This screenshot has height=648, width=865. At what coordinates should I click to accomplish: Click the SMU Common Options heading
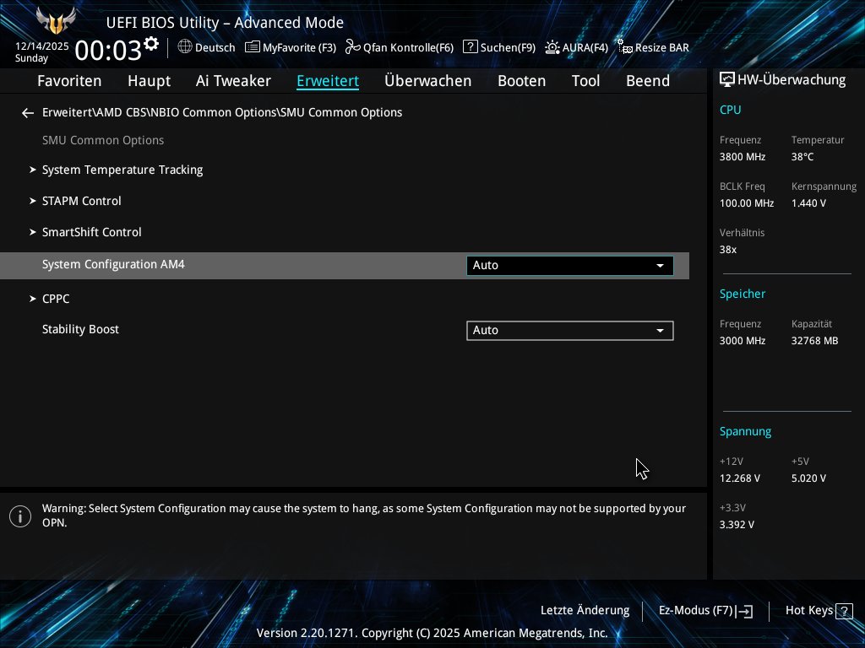pos(103,141)
